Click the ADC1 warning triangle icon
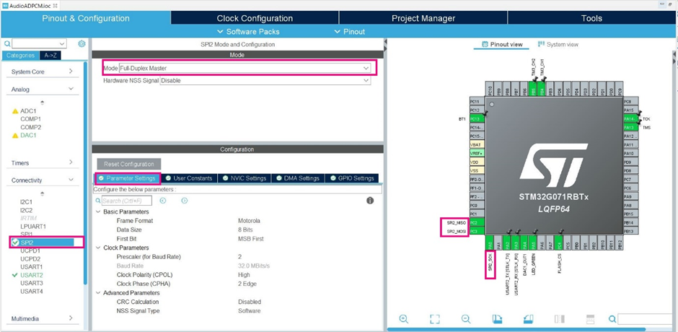 pos(15,111)
